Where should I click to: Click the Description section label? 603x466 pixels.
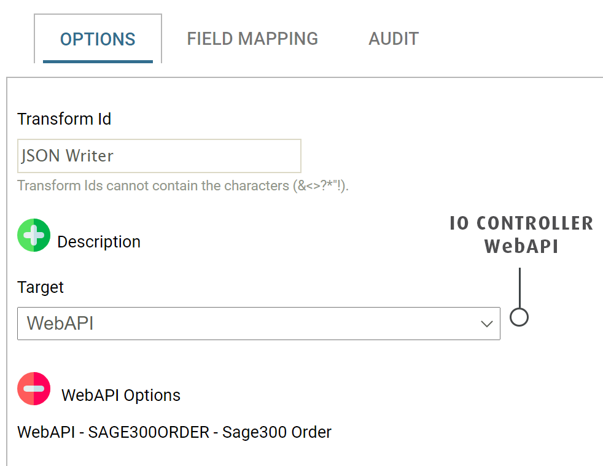click(x=99, y=242)
